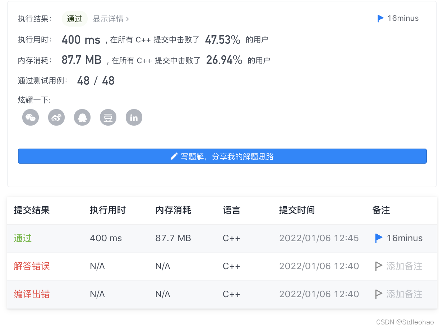Click the 备注 column header
Viewport: 439px width, 328px height.
coord(381,210)
